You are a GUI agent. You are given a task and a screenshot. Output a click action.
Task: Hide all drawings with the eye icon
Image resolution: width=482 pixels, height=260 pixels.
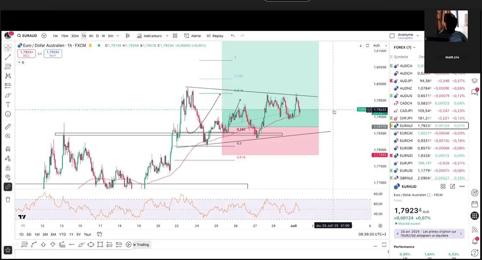coord(8,177)
